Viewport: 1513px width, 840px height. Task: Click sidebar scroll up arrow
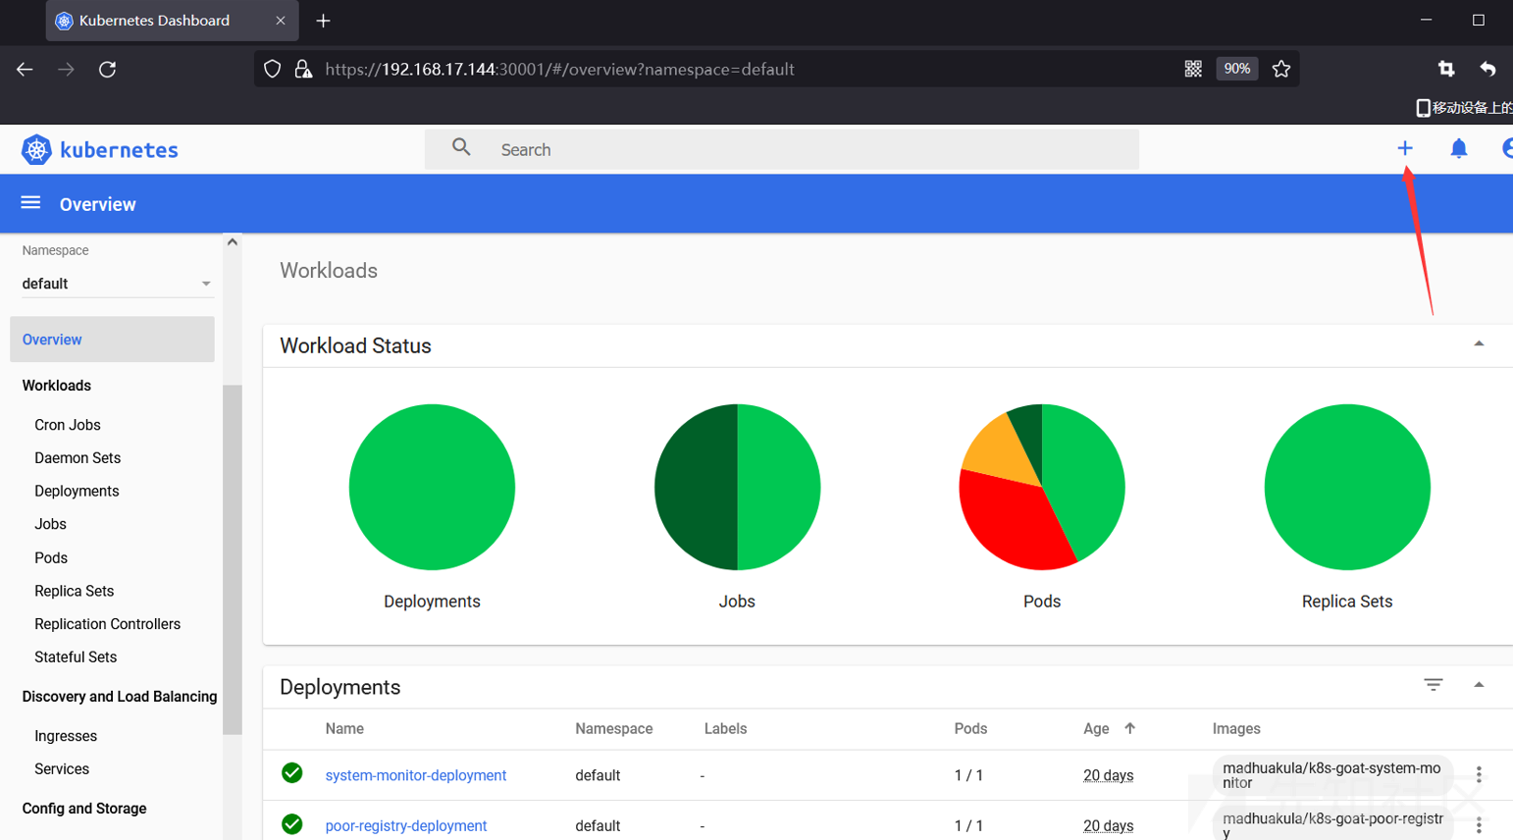[233, 242]
